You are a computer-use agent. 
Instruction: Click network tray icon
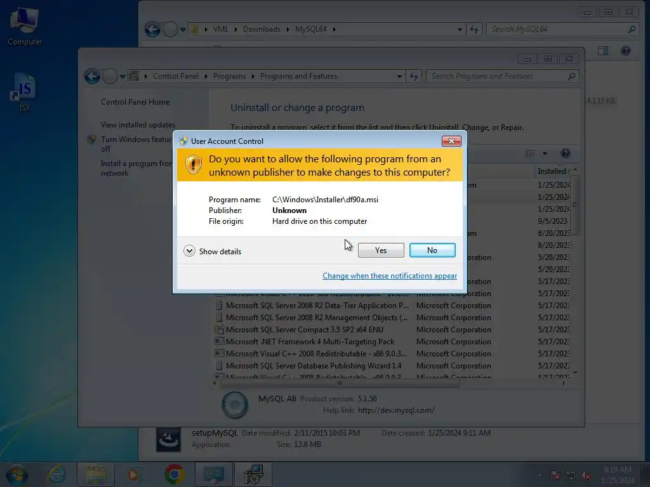pos(571,475)
